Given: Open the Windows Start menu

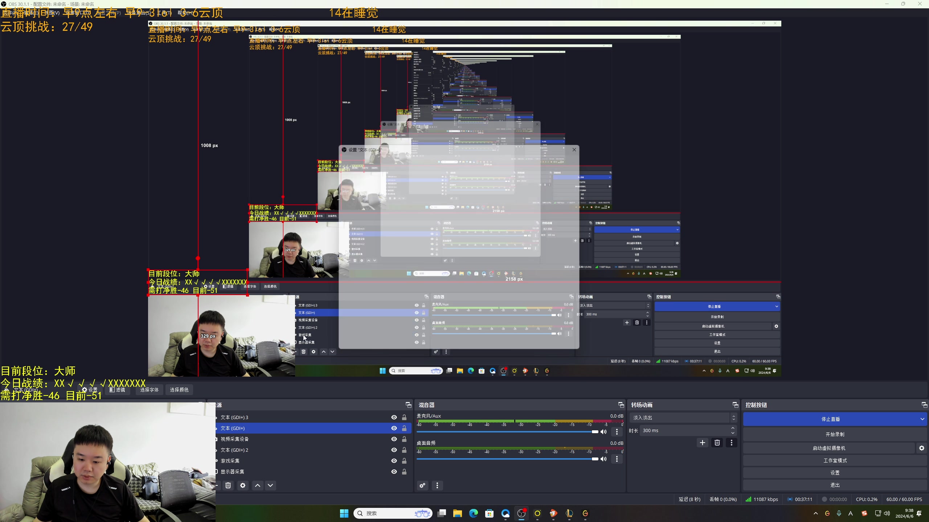Looking at the screenshot, I should click(344, 513).
